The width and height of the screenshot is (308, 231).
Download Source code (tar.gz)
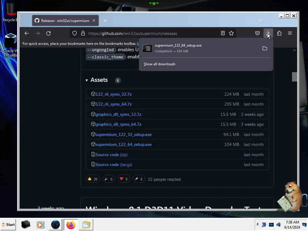[x=114, y=165]
